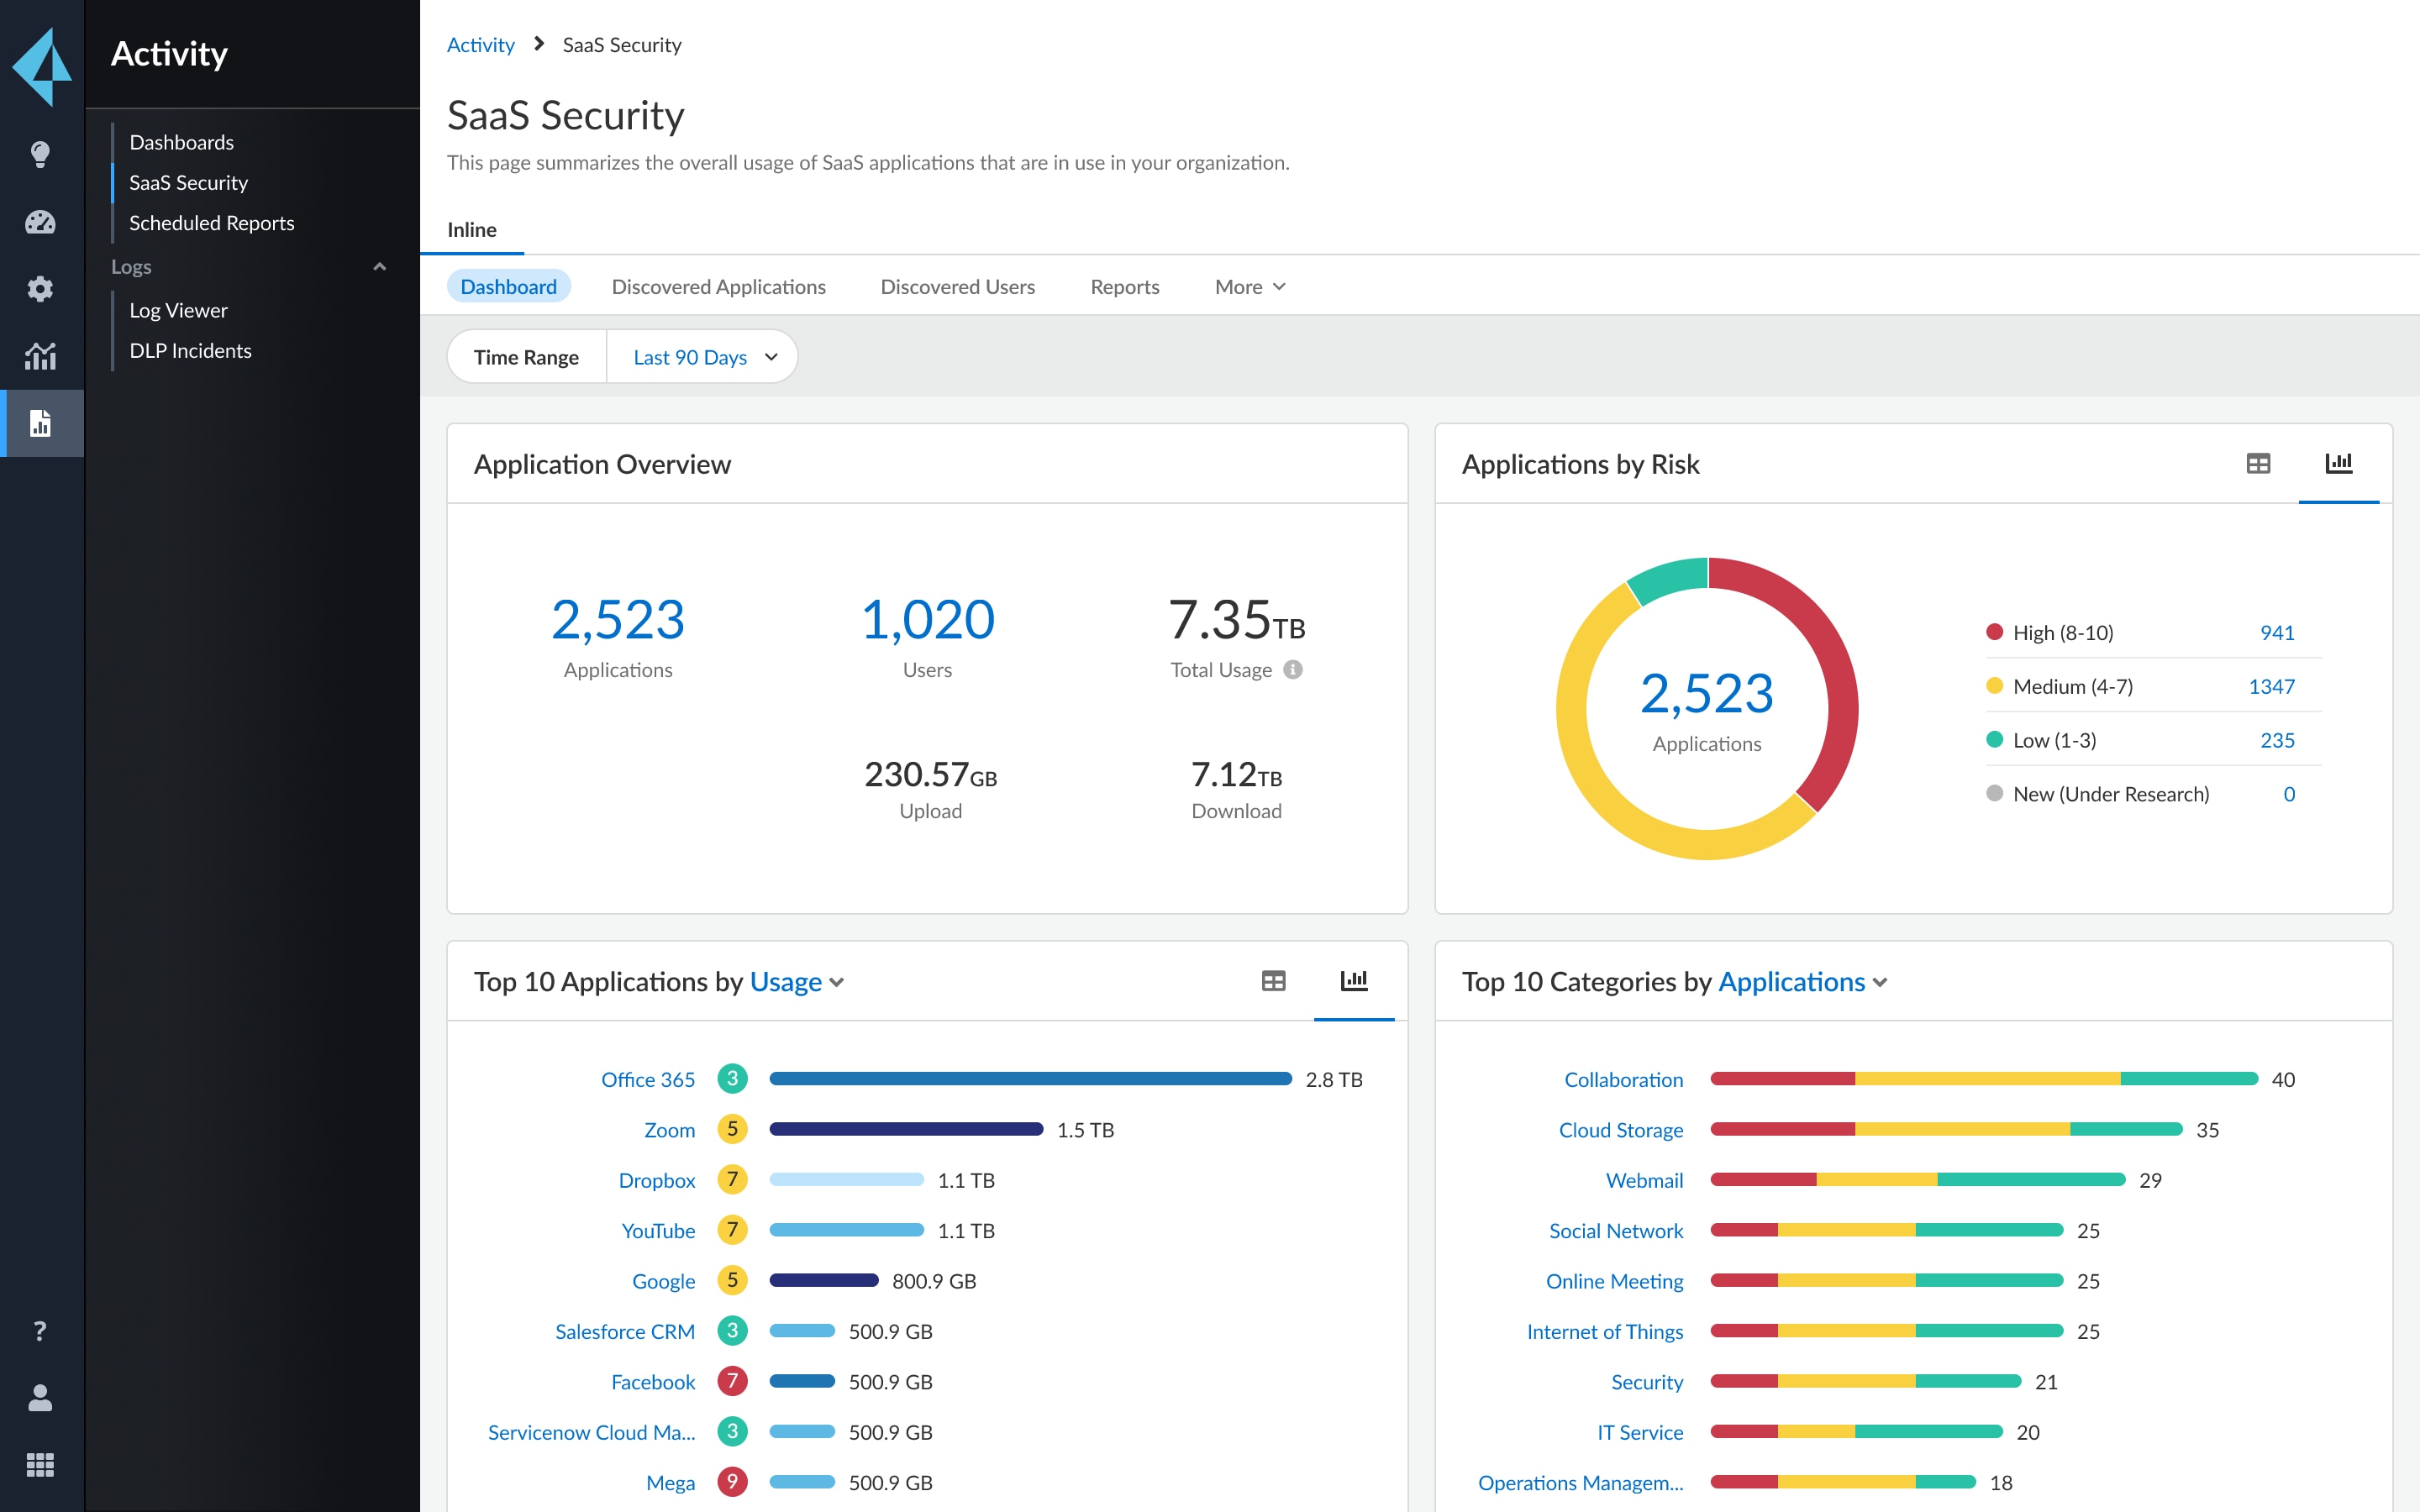
Task: Toggle Top 10 Applications panel to table view
Action: coord(1273,981)
